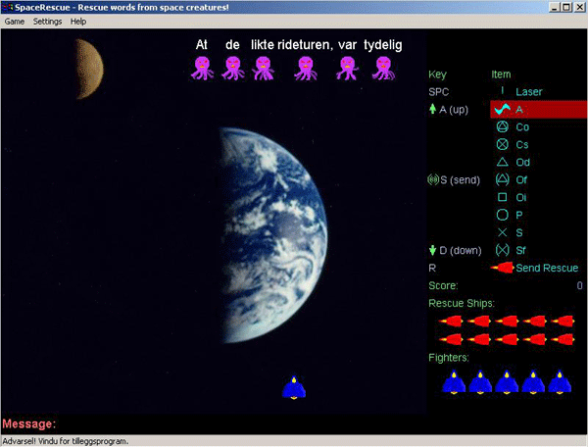Open the Game menu
Screen dimensions: 588x447
coord(14,21)
